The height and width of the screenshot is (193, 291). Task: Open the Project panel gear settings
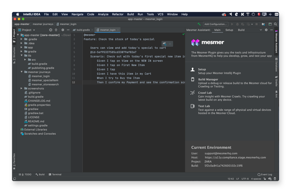63,30
